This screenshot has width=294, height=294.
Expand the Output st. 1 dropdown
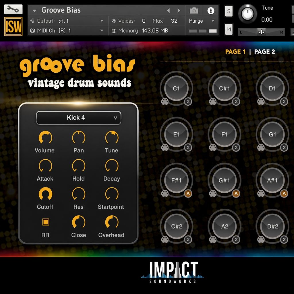click(102, 21)
